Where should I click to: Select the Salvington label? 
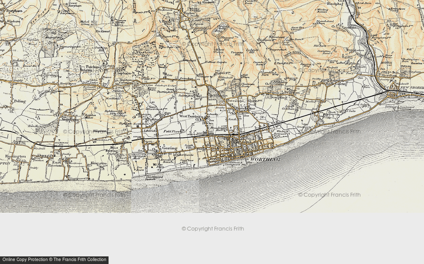point(186,95)
